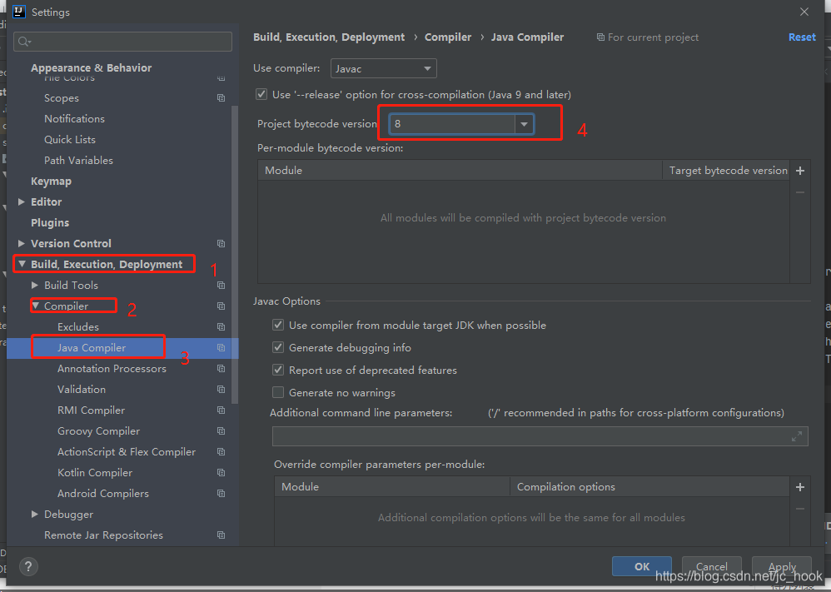Viewport: 831px width, 592px height.
Task: Click the search magnifier icon in settings
Action: point(24,42)
